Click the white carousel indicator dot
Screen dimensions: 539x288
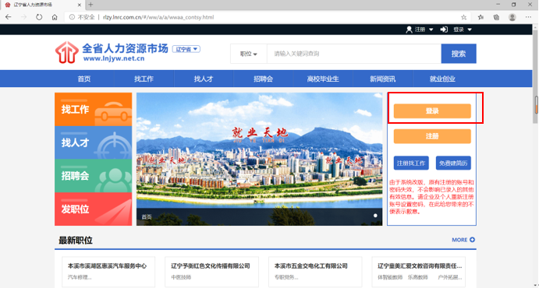point(375,216)
